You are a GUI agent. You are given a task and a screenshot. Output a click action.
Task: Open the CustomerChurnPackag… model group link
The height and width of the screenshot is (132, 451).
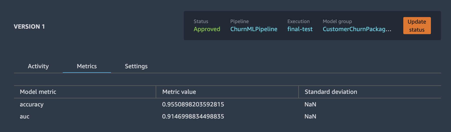[x=357, y=29]
